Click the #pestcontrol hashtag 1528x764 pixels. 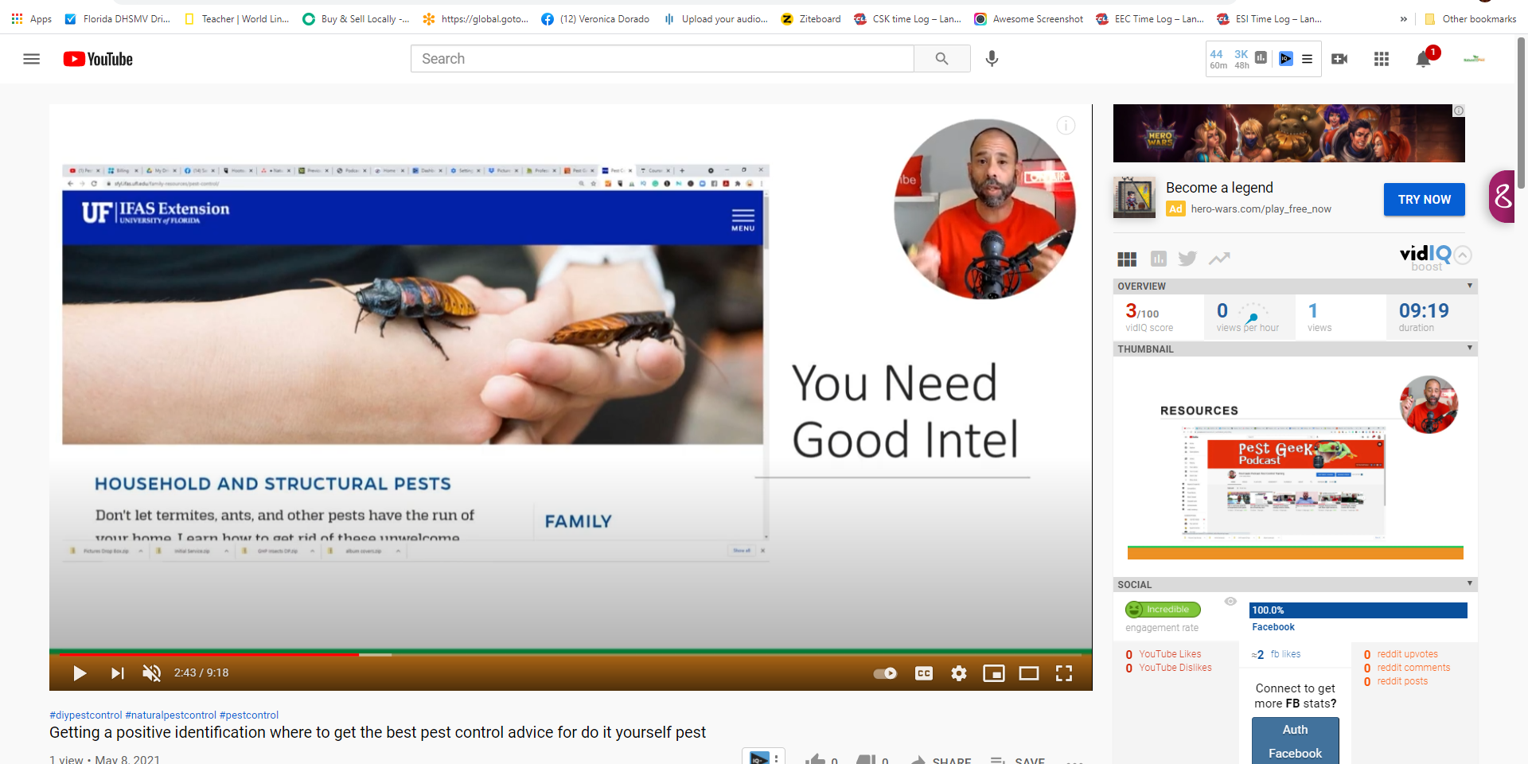coord(249,715)
